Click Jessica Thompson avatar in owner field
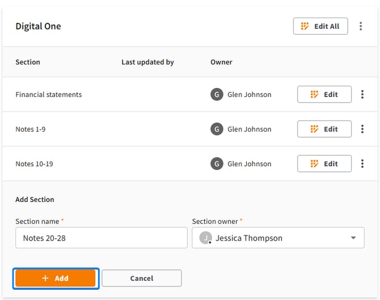Viewport: 380px width, 300px height. point(204,238)
